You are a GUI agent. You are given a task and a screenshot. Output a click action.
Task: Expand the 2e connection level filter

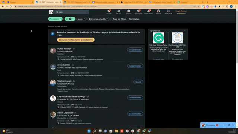(70, 19)
